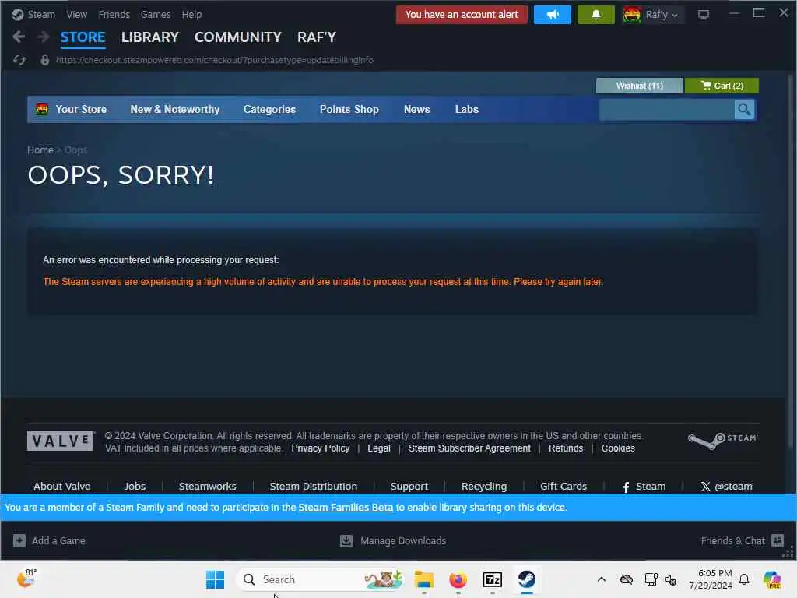Reload the page with the refresh icon

(19, 60)
